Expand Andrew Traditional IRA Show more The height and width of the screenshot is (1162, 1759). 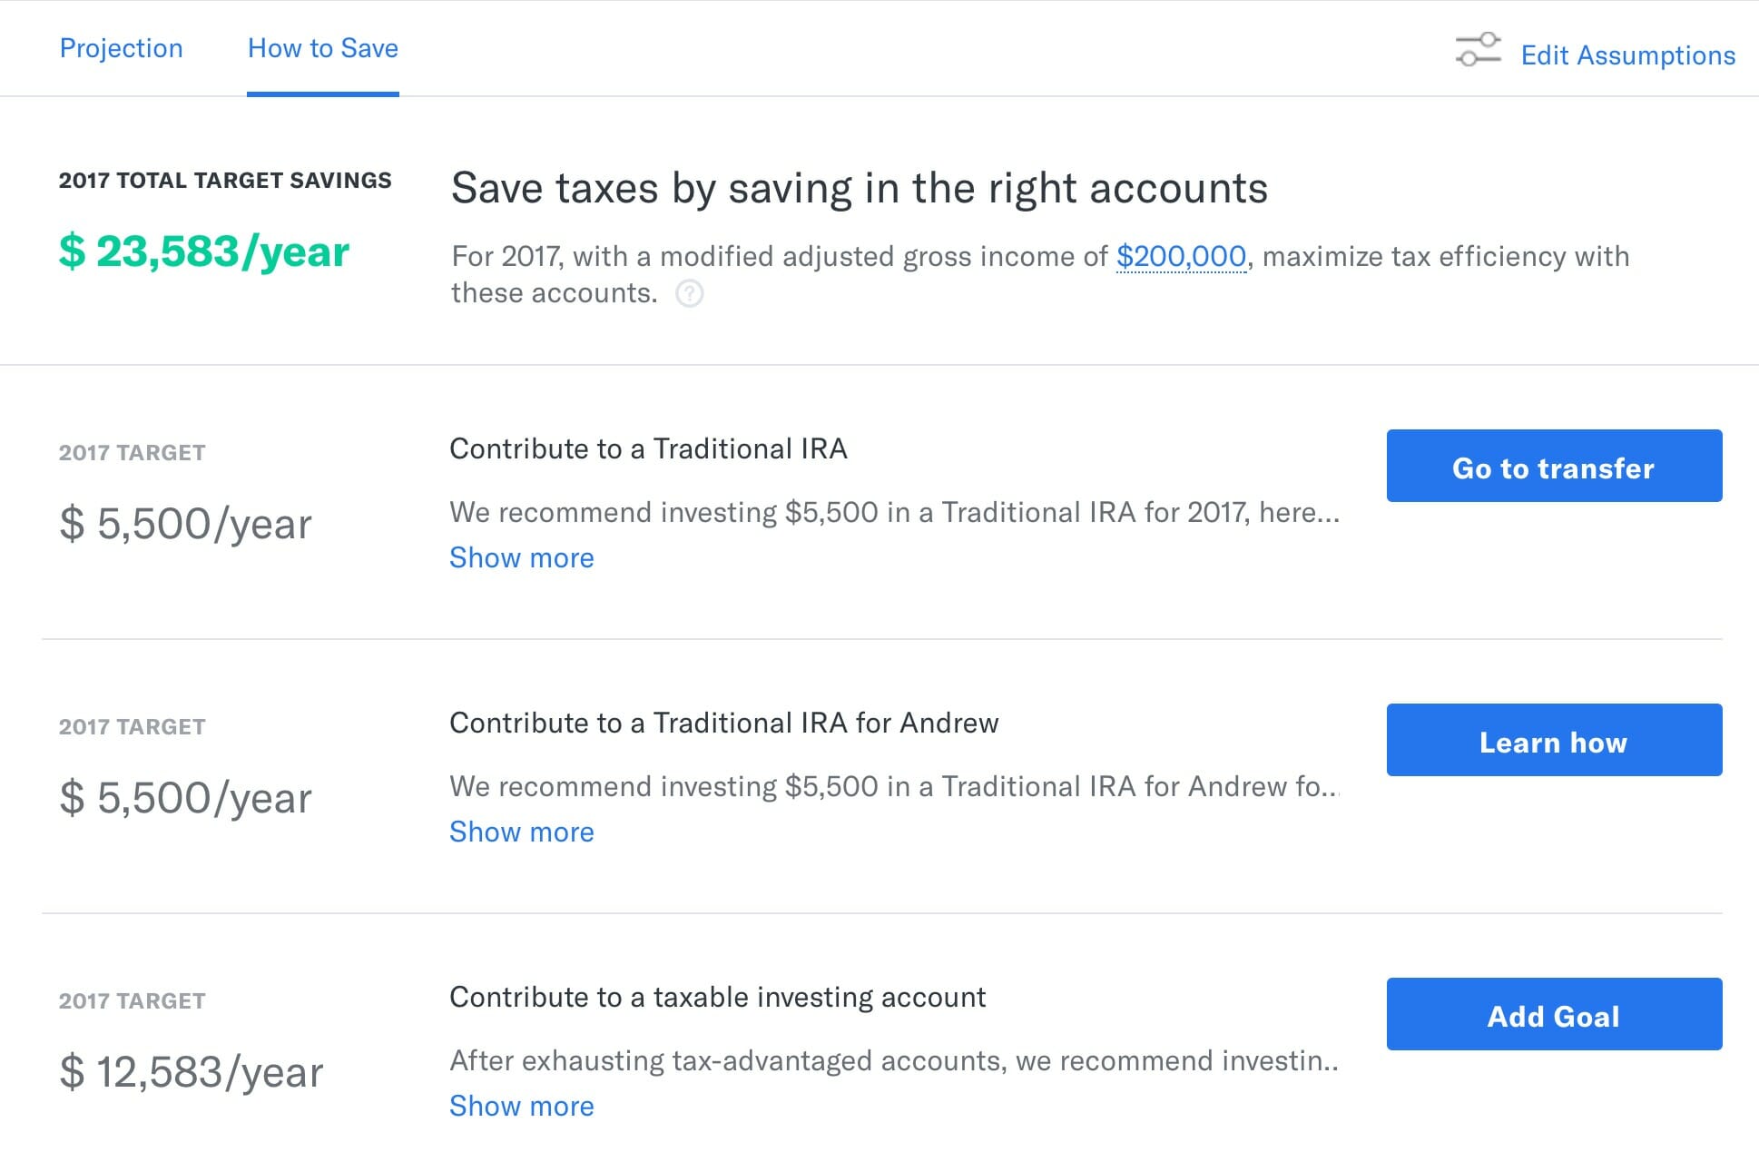point(520,830)
